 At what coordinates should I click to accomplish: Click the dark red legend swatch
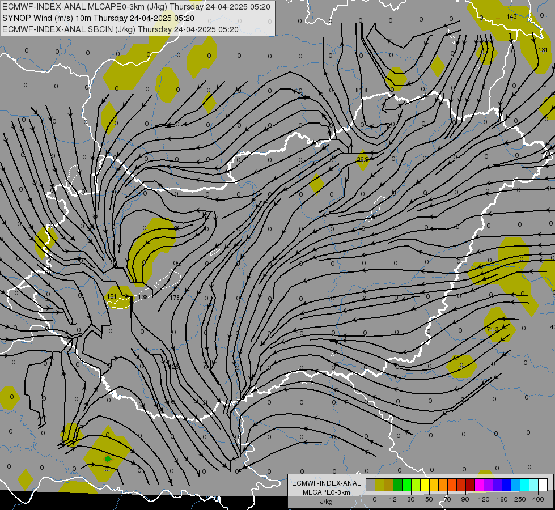point(471,485)
